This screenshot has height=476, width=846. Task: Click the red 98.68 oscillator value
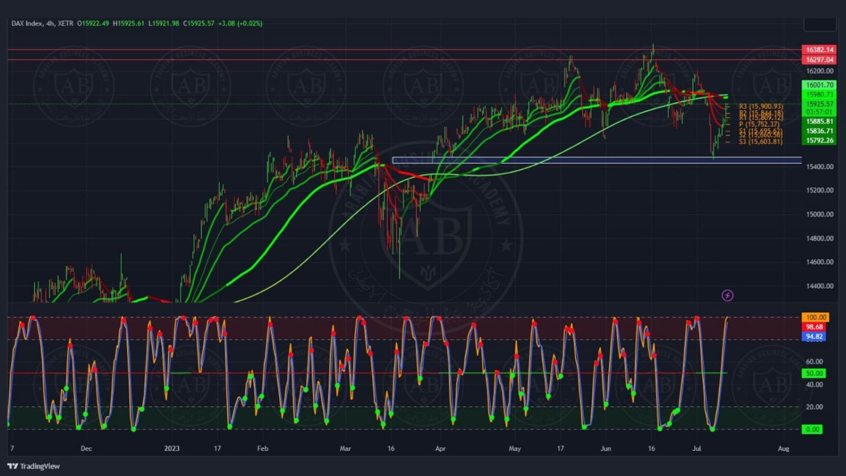click(814, 327)
